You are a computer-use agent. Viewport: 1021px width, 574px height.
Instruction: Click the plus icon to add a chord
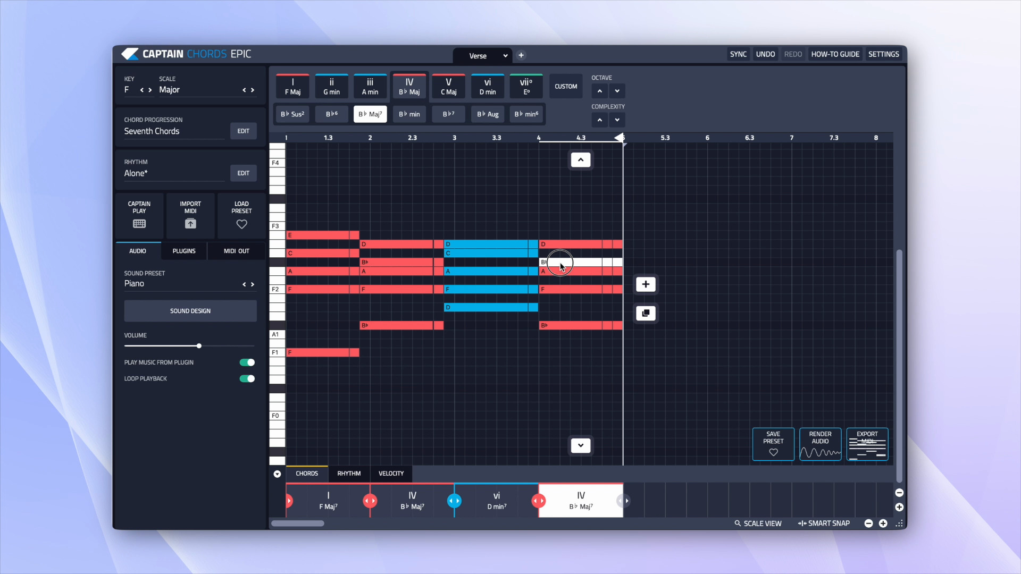[x=646, y=284]
